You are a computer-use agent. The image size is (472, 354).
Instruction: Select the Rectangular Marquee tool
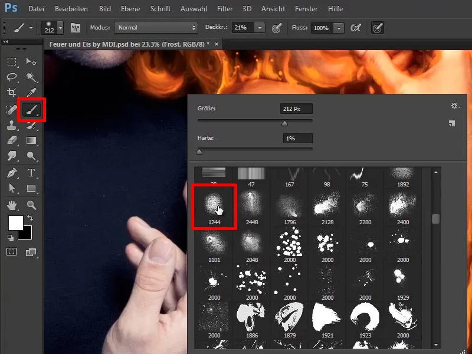tap(12, 62)
